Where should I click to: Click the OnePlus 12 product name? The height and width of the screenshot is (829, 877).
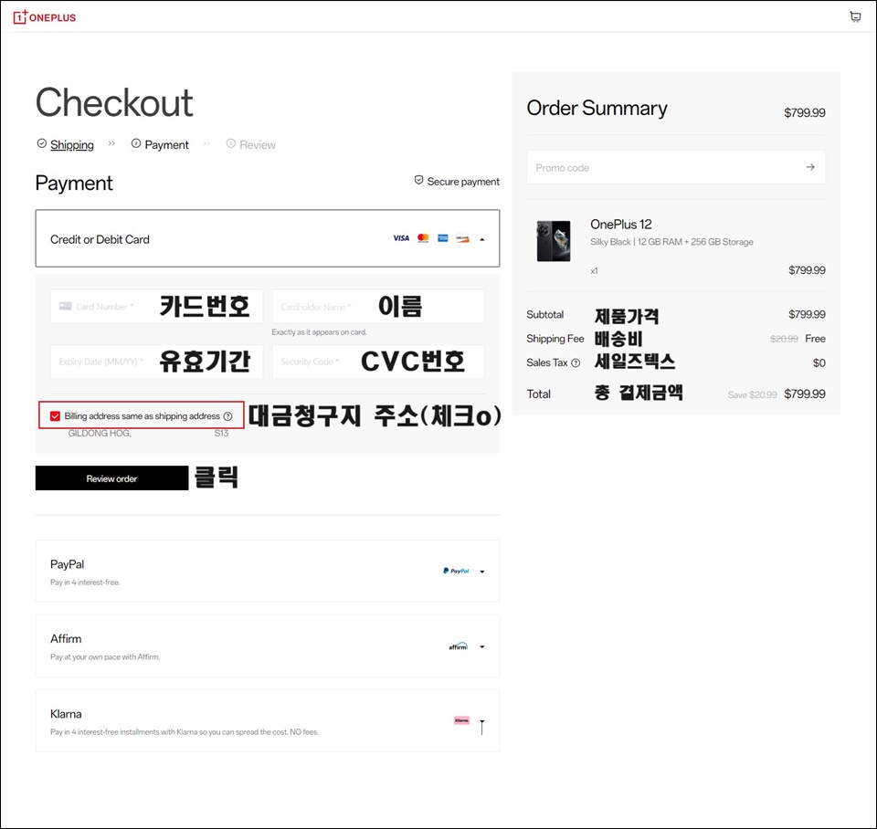(x=621, y=225)
